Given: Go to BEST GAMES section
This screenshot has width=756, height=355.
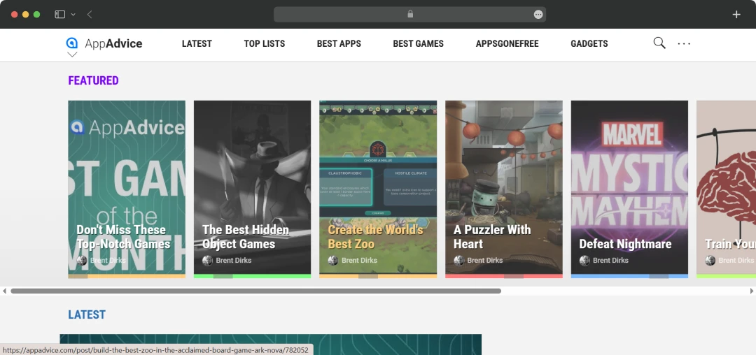Looking at the screenshot, I should tap(418, 44).
